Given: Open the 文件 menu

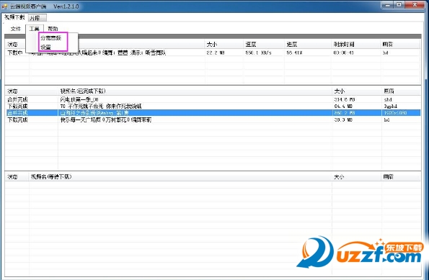Looking at the screenshot, I should [x=16, y=29].
